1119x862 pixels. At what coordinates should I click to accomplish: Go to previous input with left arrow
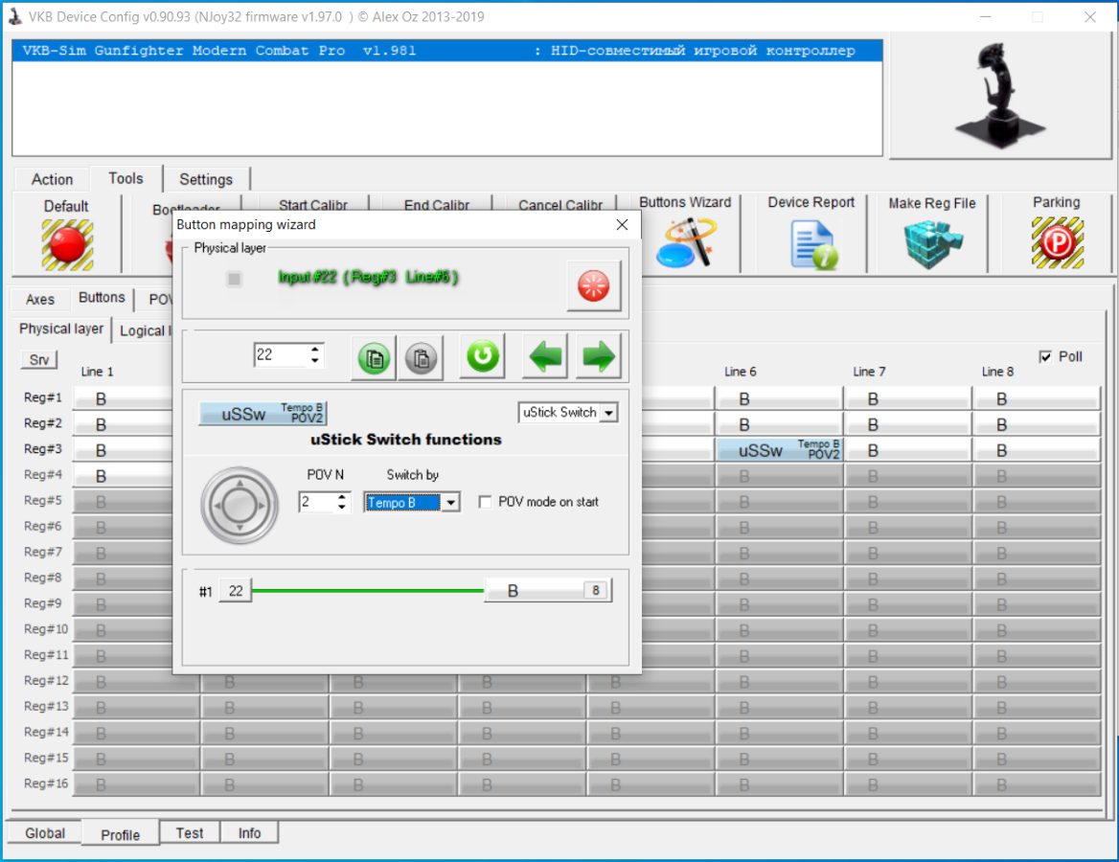(545, 355)
